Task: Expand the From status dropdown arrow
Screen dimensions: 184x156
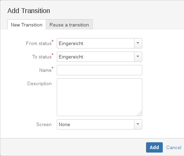Action: (138, 43)
